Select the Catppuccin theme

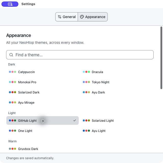coord(43,72)
